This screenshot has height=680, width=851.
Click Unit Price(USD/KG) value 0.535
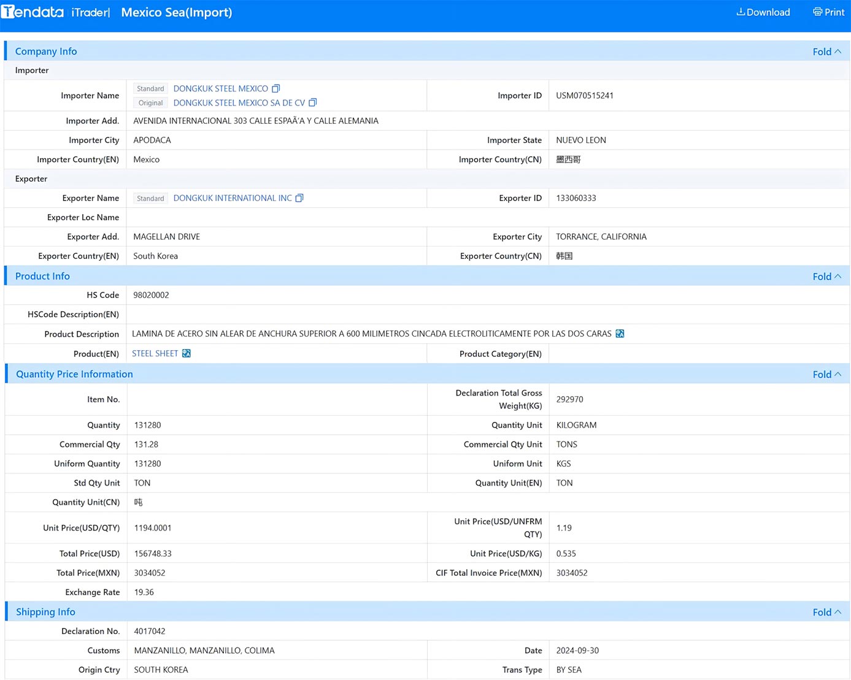tap(566, 554)
